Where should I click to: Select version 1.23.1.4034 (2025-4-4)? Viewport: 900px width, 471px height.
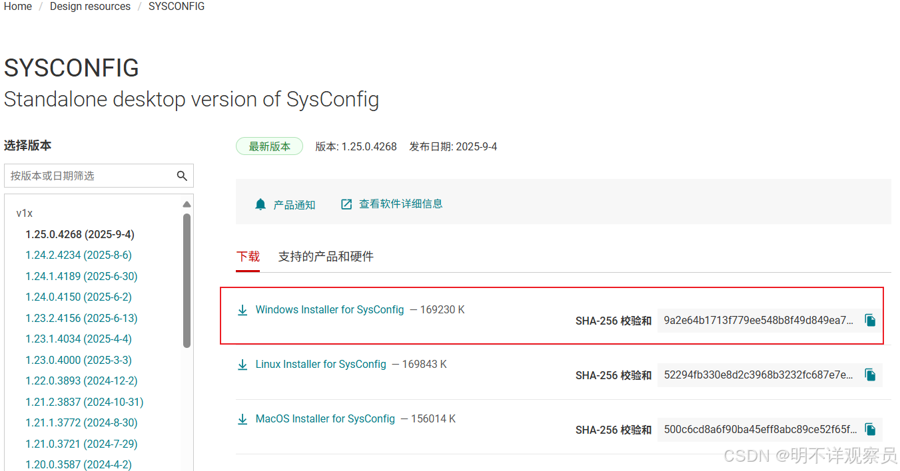79,339
